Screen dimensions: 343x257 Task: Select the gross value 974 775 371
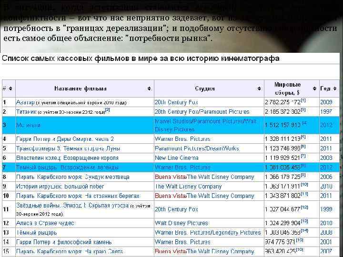(280, 242)
